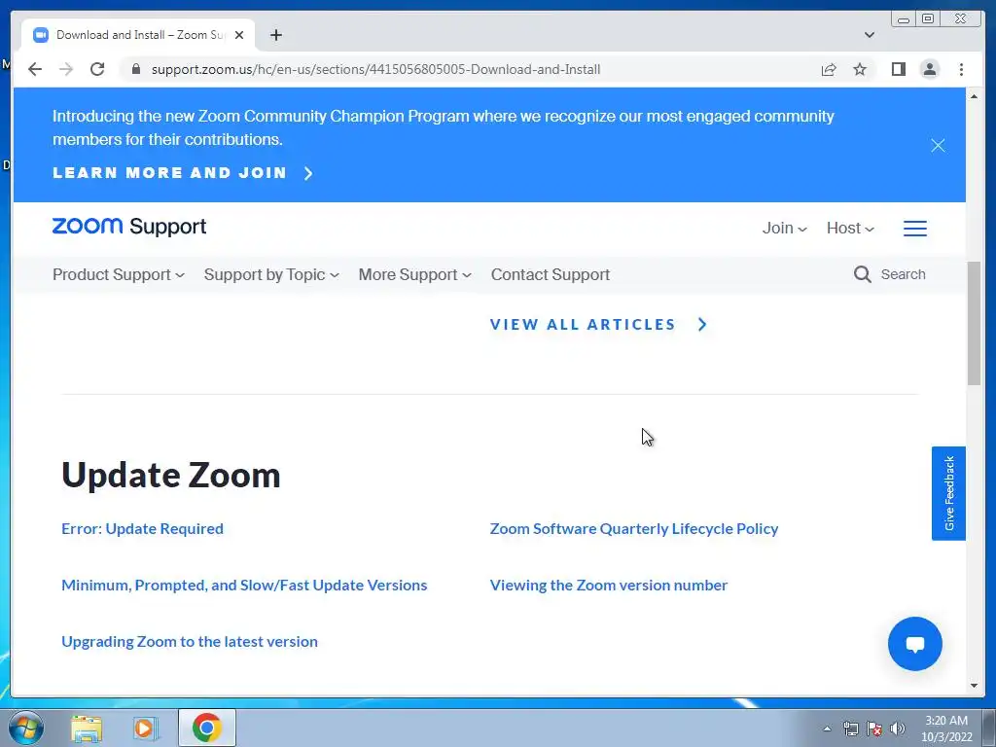Click the Zoom Support logo
Viewport: 996px width, 747px height.
[129, 227]
